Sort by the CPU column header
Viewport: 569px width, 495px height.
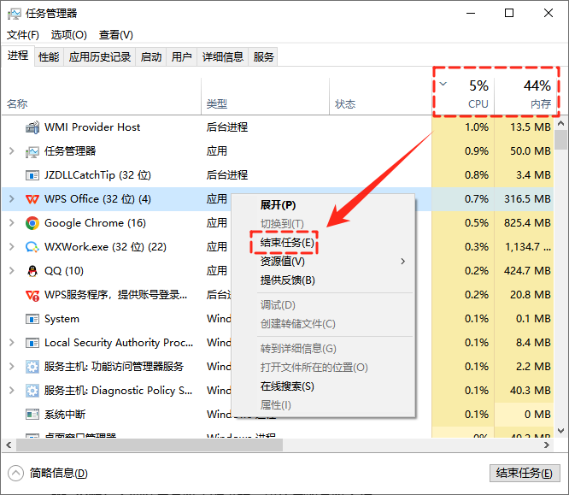[463, 95]
